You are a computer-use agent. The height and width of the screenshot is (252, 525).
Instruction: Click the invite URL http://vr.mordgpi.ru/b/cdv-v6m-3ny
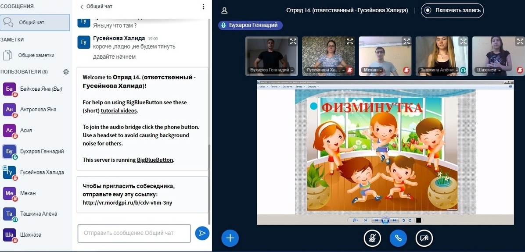coord(127,202)
